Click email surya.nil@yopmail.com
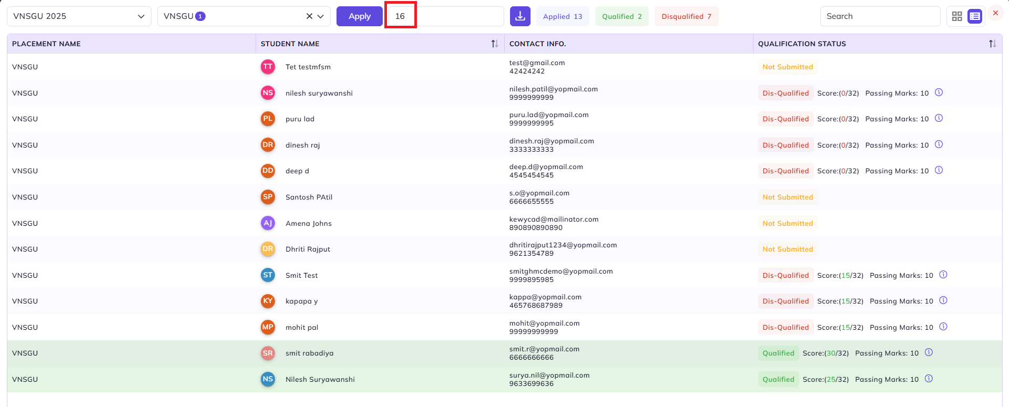This screenshot has width=1009, height=407. coord(549,375)
